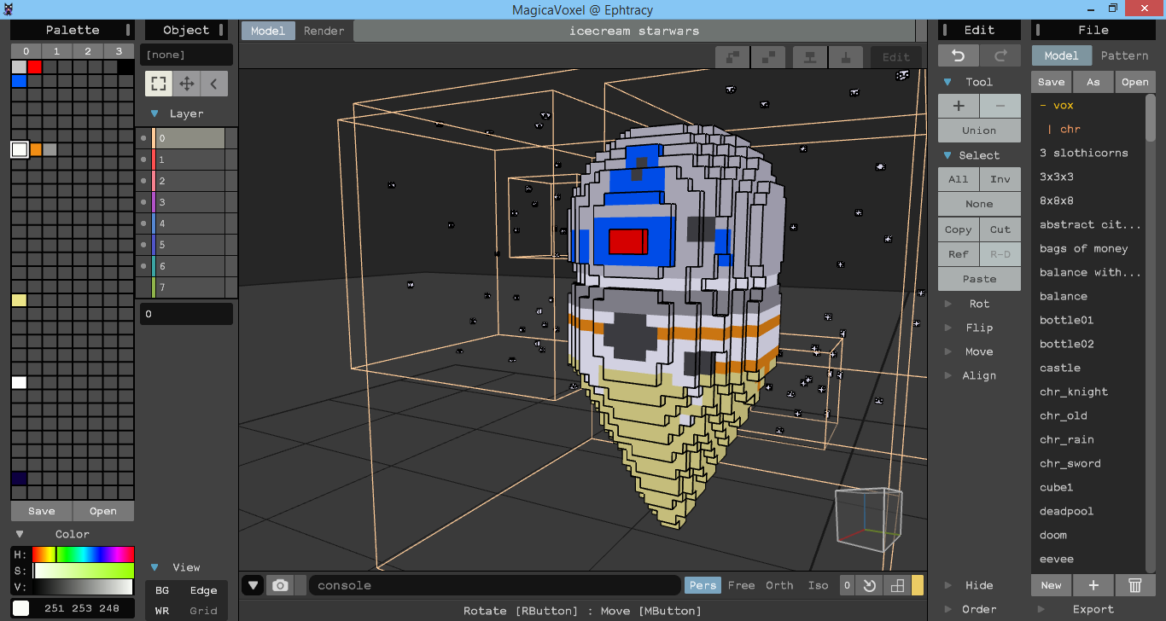Viewport: 1166px width, 621px height.
Task: Click the left chevron button in Object panel
Action: pos(213,84)
